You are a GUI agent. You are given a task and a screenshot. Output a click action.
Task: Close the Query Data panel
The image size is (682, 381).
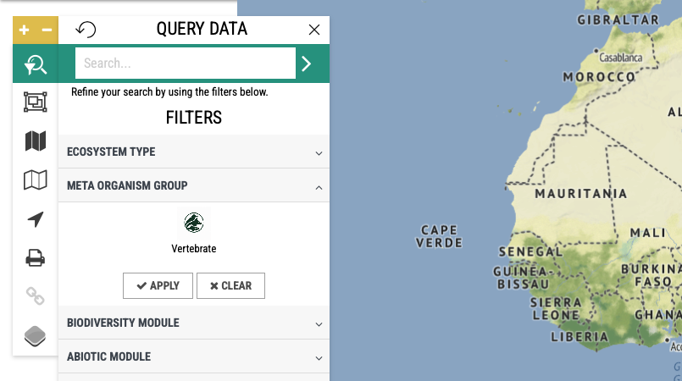[314, 30]
